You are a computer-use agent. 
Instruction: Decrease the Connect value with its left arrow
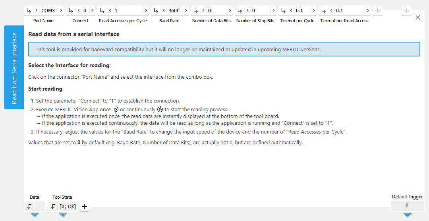[79, 11]
